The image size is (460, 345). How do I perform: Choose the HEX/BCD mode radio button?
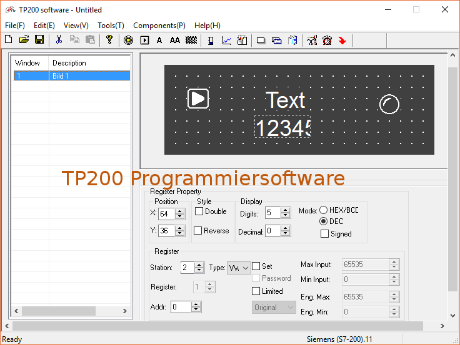[323, 210]
